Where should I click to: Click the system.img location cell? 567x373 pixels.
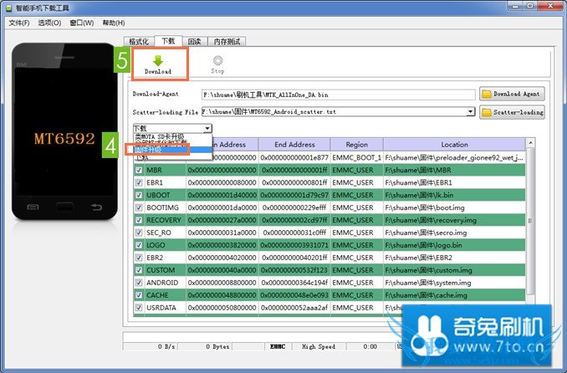[x=454, y=283]
